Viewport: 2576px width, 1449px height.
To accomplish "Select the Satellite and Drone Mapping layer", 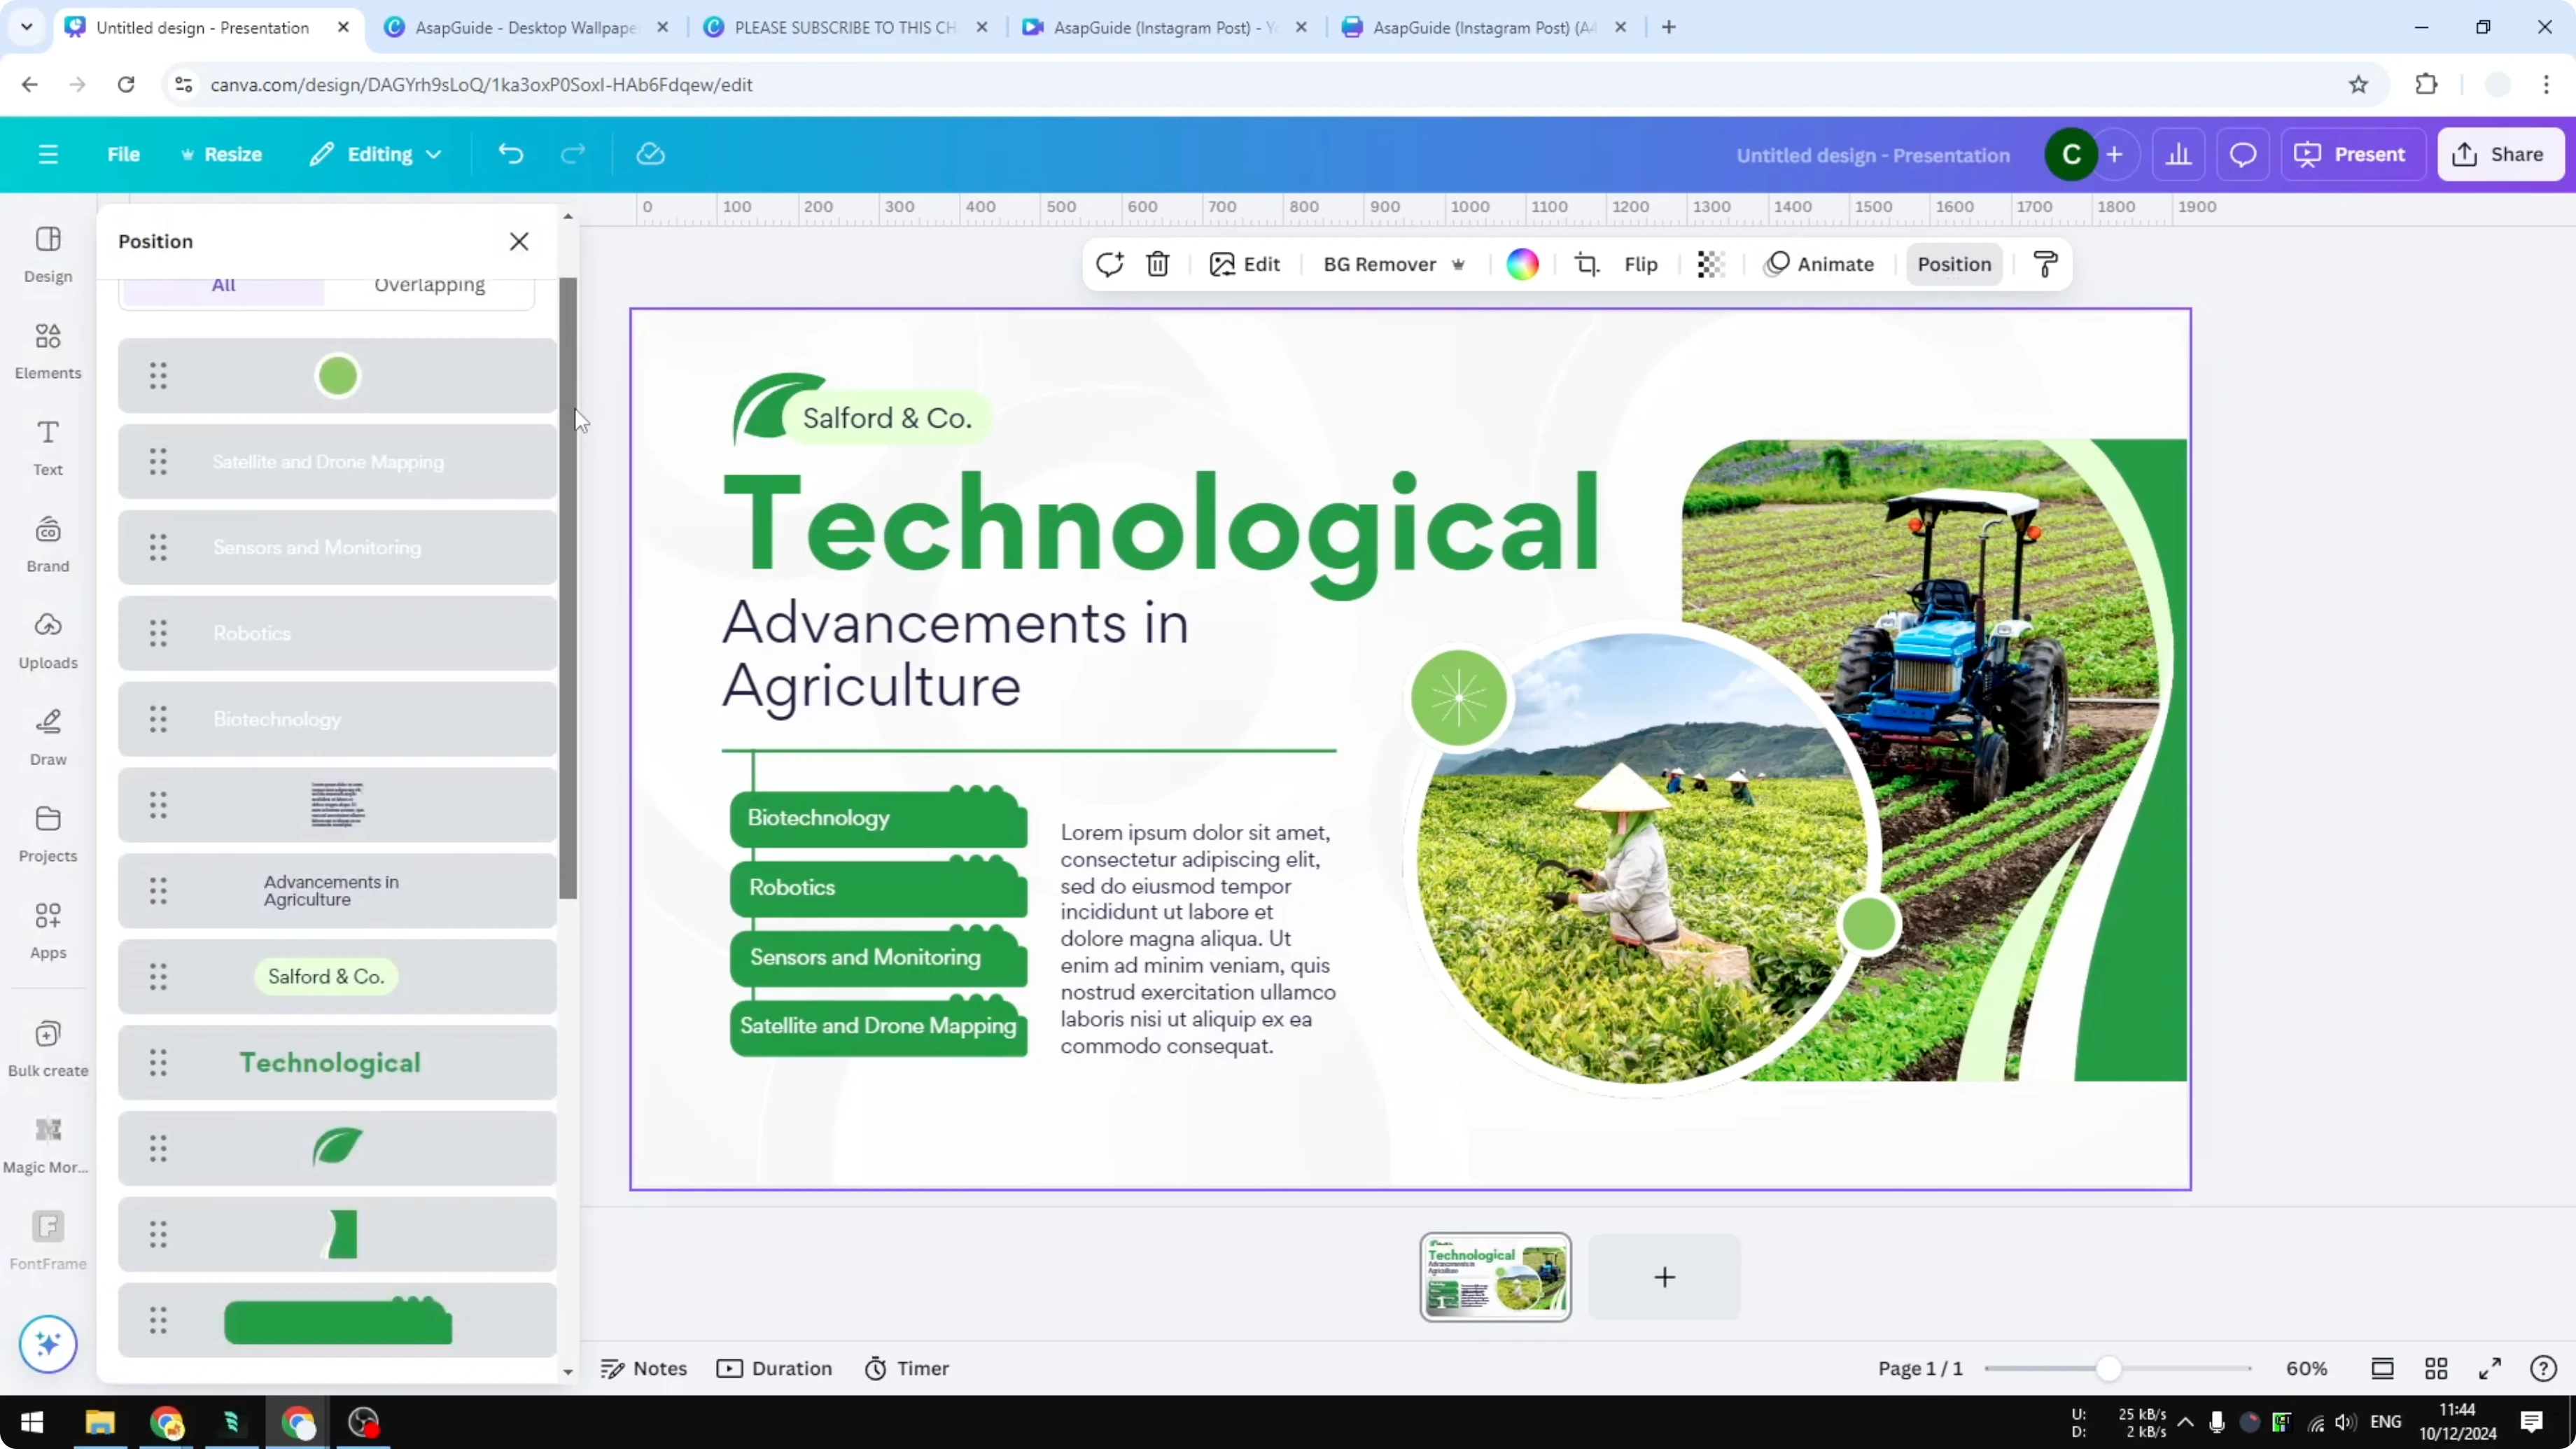I will click(x=337, y=462).
